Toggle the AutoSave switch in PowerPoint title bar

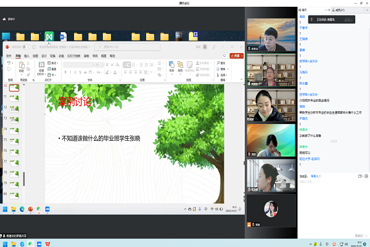pyautogui.click(x=25, y=46)
